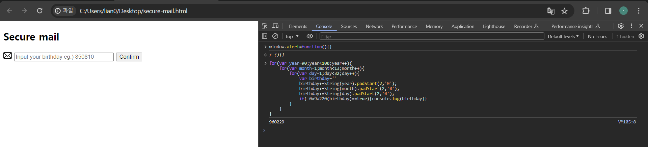Viewport: 648px width, 147px height.
Task: Click the browser back arrow
Action: [x=9, y=11]
